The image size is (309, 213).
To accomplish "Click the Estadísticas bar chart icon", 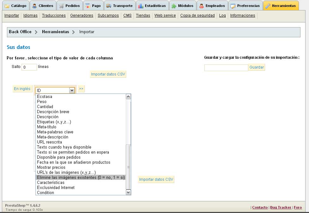I will [x=141, y=6].
